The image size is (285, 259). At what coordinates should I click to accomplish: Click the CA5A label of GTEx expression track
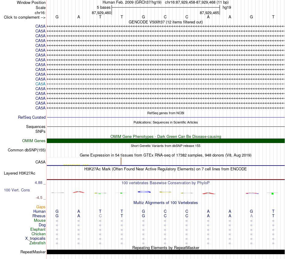(40, 162)
